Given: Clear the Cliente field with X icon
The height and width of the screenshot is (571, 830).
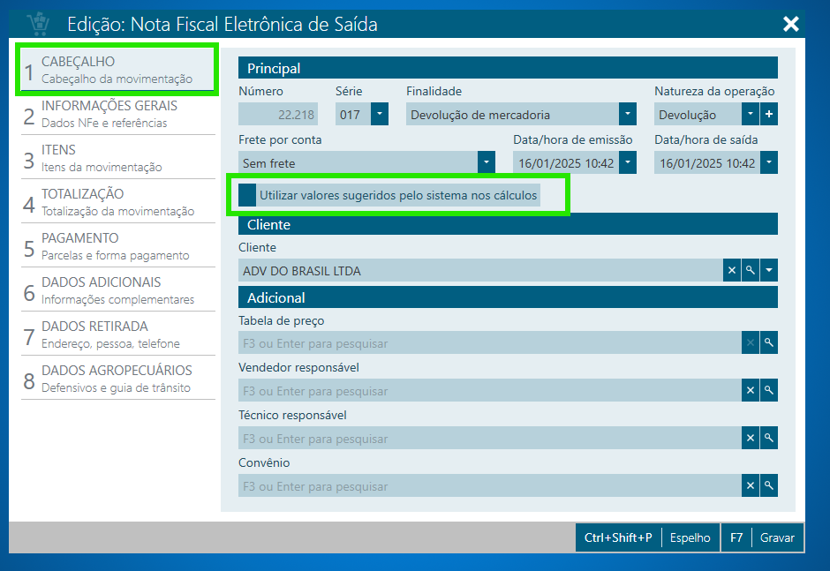Looking at the screenshot, I should [732, 271].
